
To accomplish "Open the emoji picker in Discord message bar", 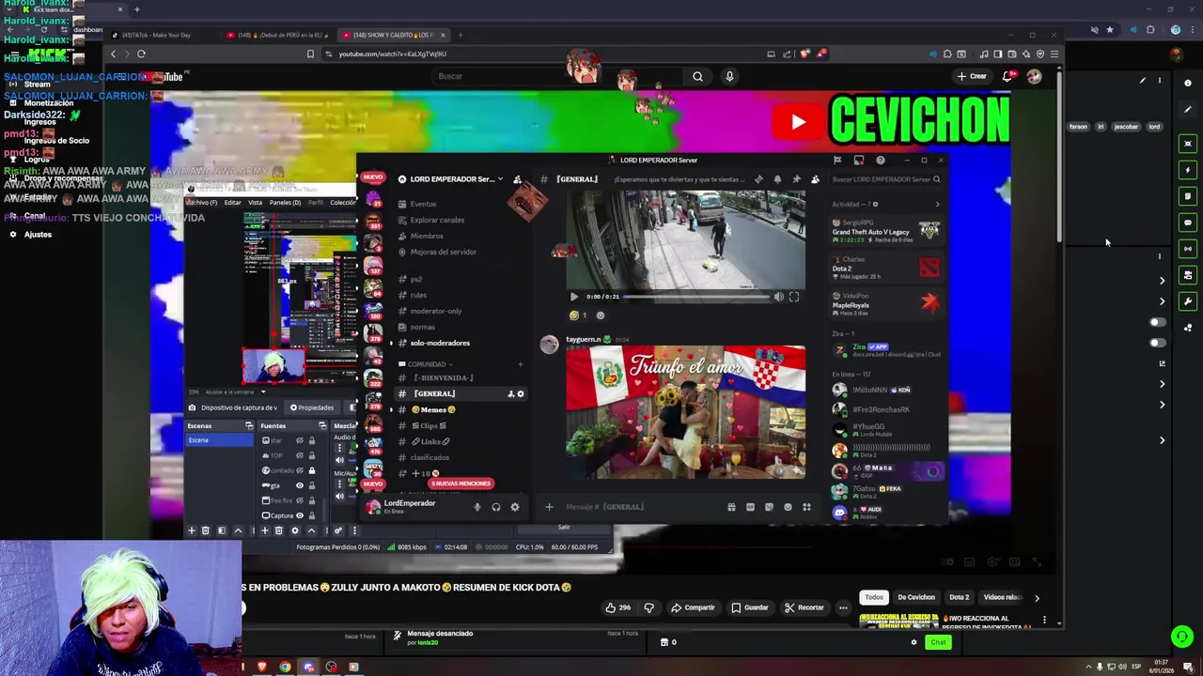I will click(x=788, y=507).
